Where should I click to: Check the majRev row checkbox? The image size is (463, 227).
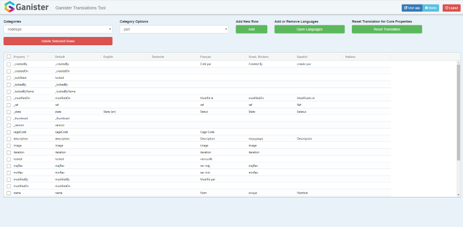click(9, 166)
